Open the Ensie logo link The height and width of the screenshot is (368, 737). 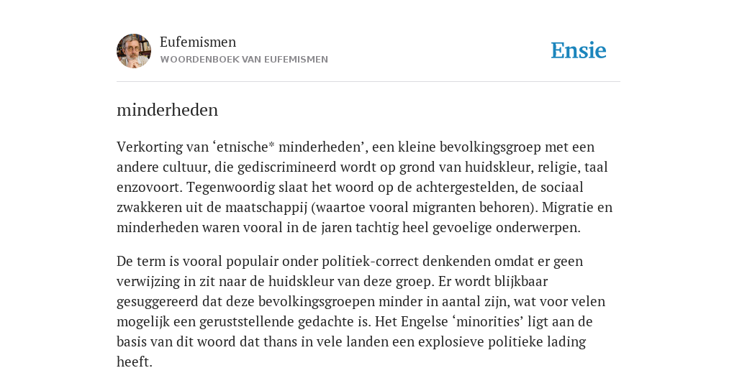coord(579,50)
